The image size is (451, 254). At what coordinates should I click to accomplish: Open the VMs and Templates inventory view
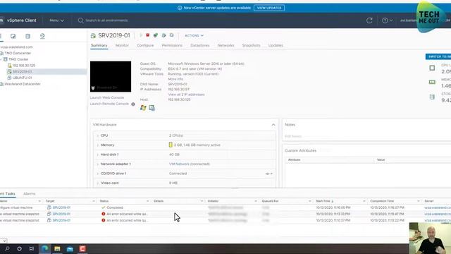click(x=13, y=36)
